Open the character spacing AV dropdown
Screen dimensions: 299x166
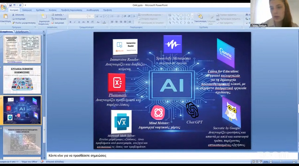92,22
